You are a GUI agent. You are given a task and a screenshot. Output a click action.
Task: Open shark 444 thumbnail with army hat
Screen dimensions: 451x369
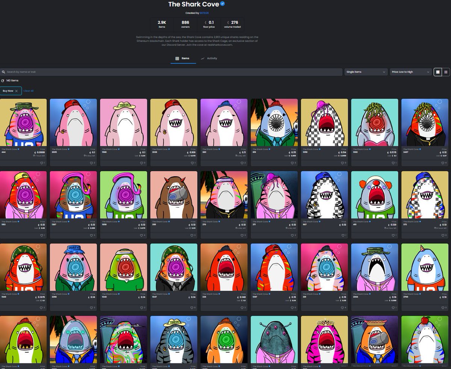[x=23, y=122]
